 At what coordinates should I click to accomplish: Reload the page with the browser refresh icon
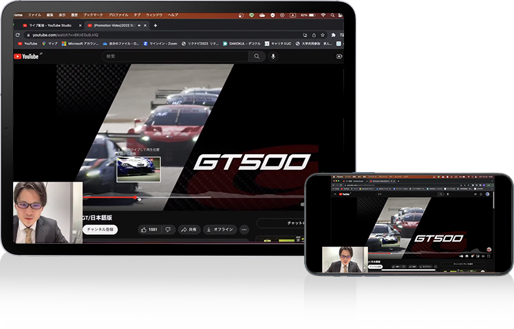point(18,35)
